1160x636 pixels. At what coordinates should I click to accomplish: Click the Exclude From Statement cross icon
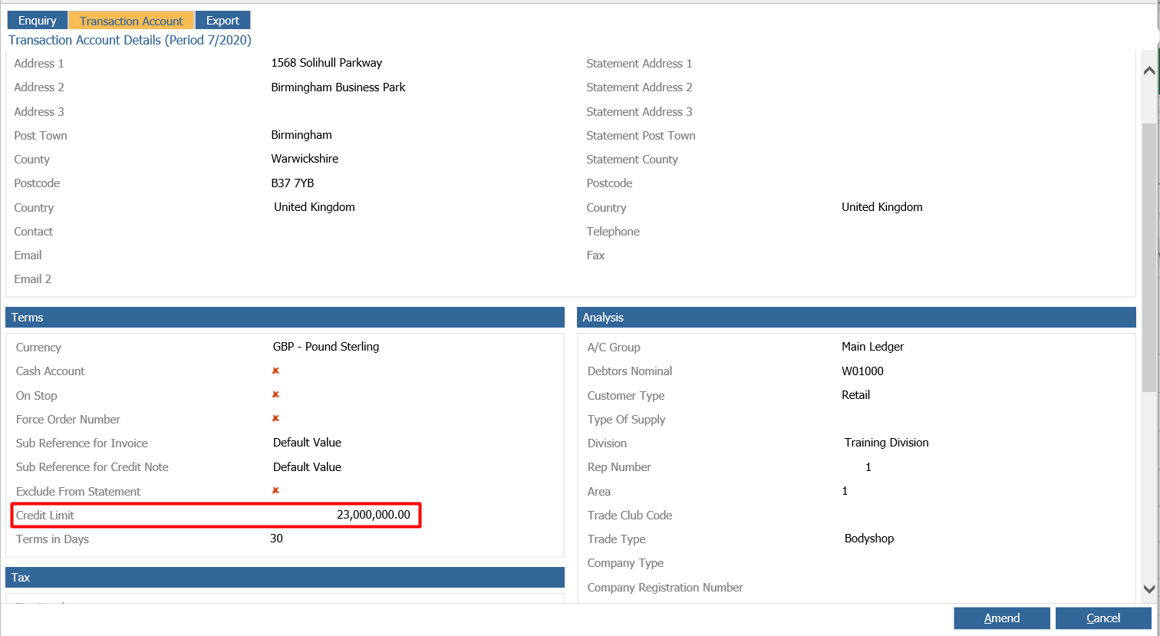coord(275,491)
